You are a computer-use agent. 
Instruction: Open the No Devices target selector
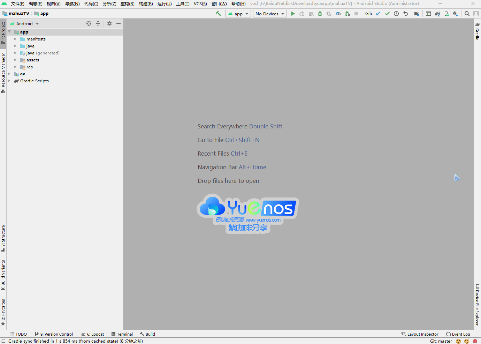pyautogui.click(x=269, y=14)
